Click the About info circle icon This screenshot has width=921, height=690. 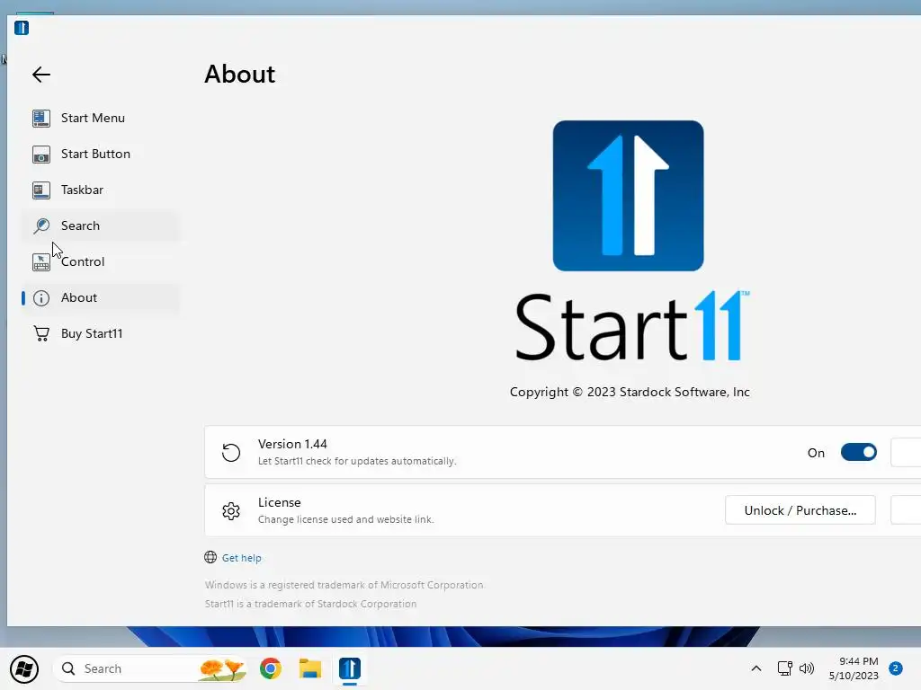coord(41,298)
